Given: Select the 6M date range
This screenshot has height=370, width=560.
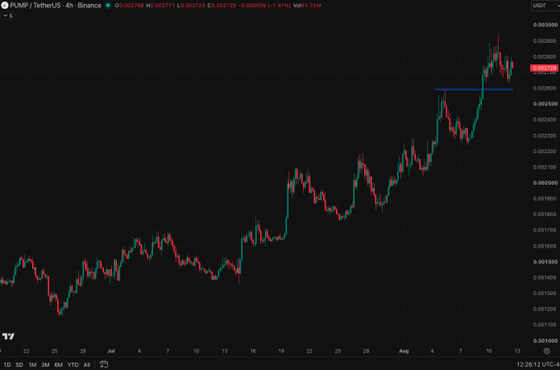Looking at the screenshot, I should click(x=58, y=364).
